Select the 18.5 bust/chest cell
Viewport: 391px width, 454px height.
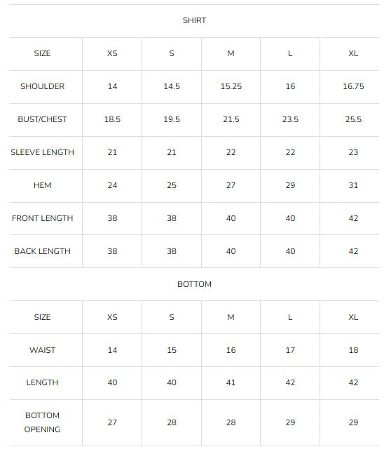(112, 119)
